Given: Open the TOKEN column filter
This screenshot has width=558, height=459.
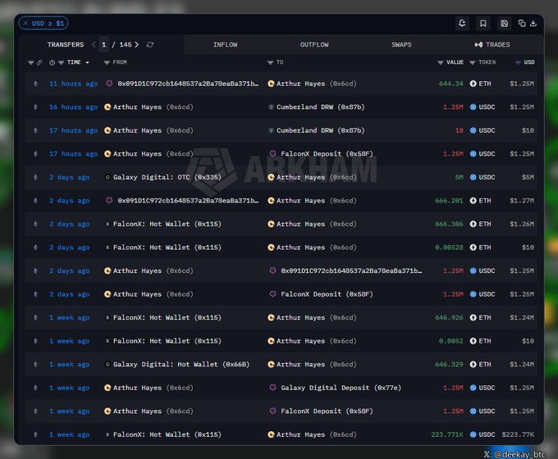Looking at the screenshot, I should pos(472,62).
